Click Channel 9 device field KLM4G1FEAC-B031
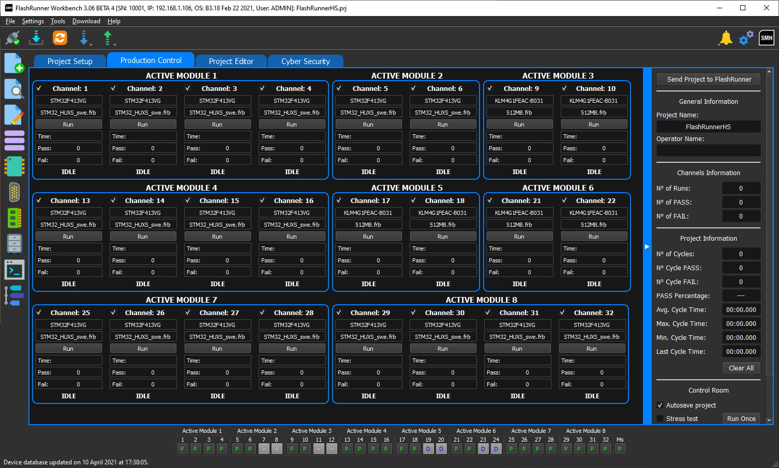 click(x=519, y=100)
